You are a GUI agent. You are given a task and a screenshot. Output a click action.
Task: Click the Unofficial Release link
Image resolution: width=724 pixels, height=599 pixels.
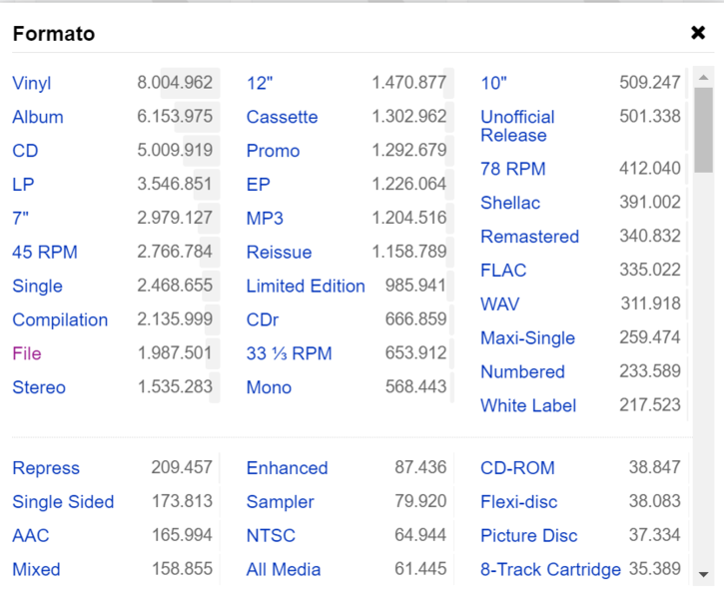point(517,126)
